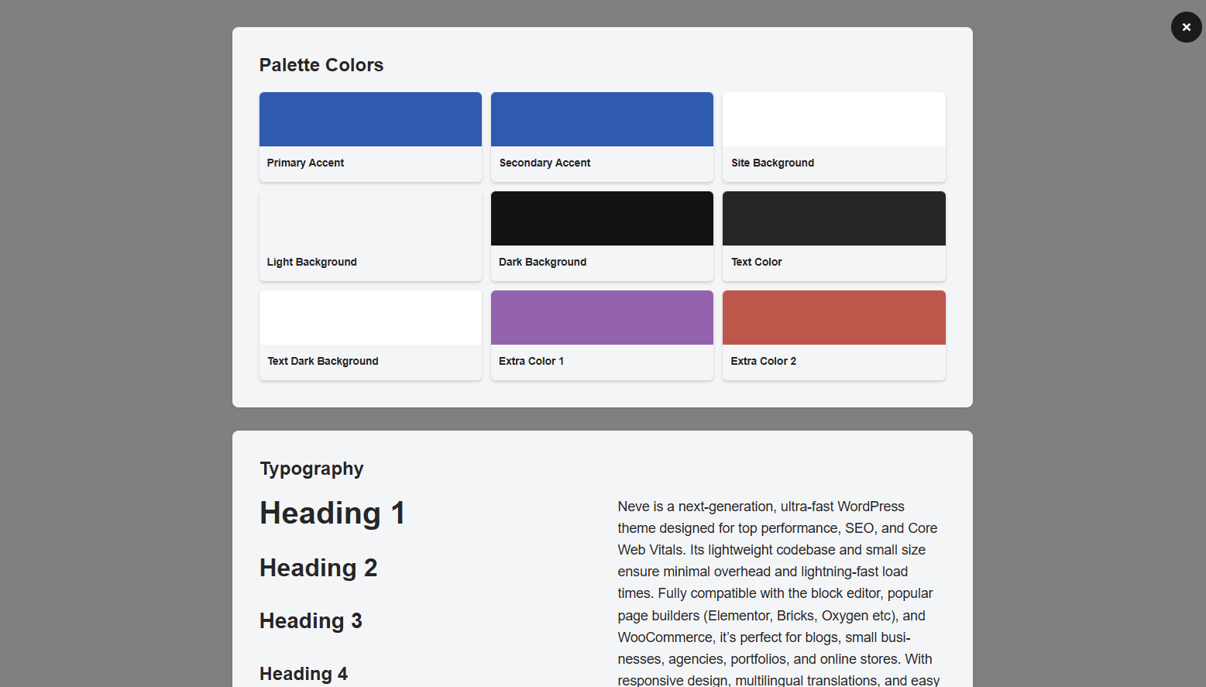
Task: Click the Light Background color swatch
Action: tap(370, 218)
